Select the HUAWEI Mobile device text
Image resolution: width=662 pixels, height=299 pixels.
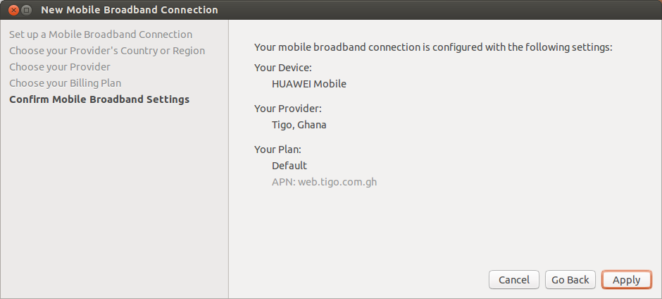[x=309, y=84]
